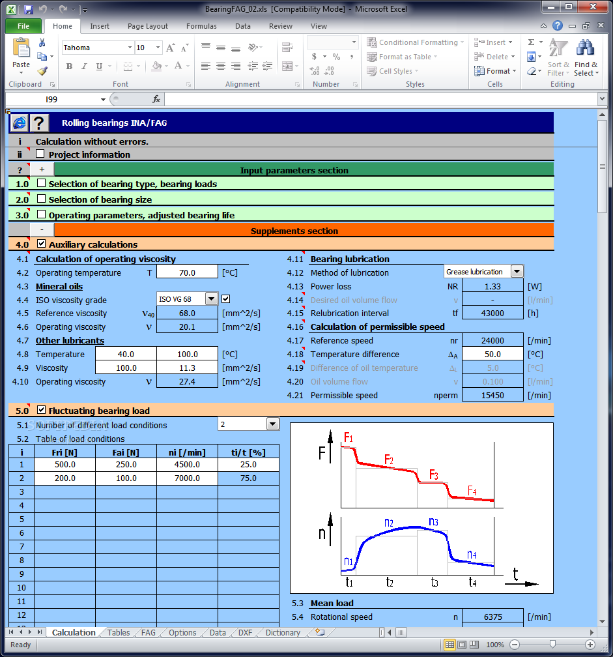Expand the Conditional Formatting menu
Image resolution: width=613 pixels, height=657 pixels.
point(416,42)
